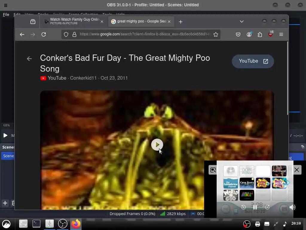
Task: Open the Firefox extensions puzzle icon
Action: coord(260,34)
